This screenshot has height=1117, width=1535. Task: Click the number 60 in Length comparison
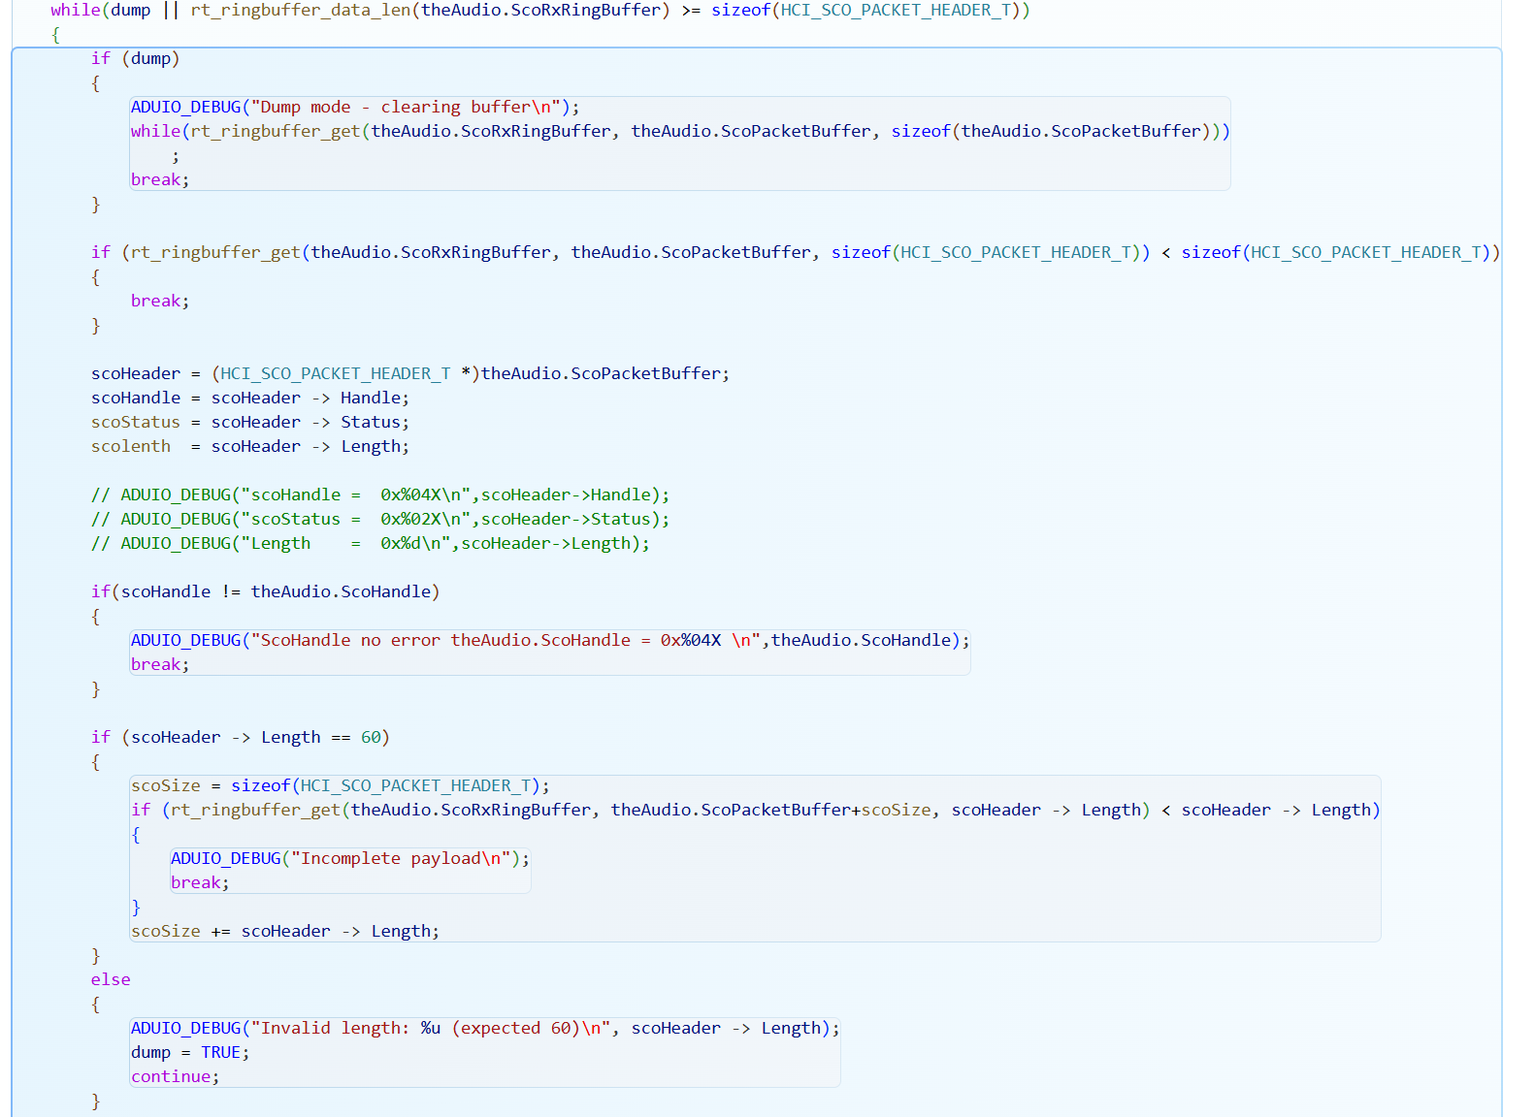click(371, 738)
